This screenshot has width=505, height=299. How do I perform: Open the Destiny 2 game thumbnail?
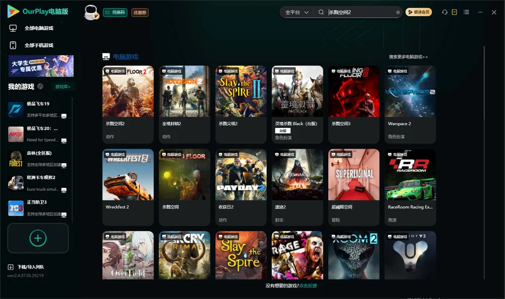(410, 255)
